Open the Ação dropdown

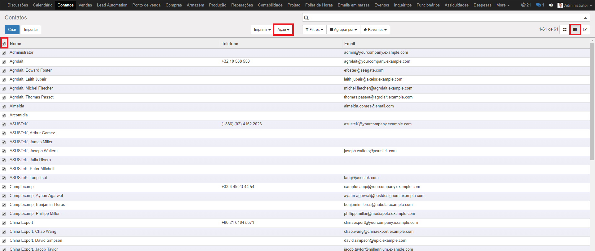pos(283,30)
